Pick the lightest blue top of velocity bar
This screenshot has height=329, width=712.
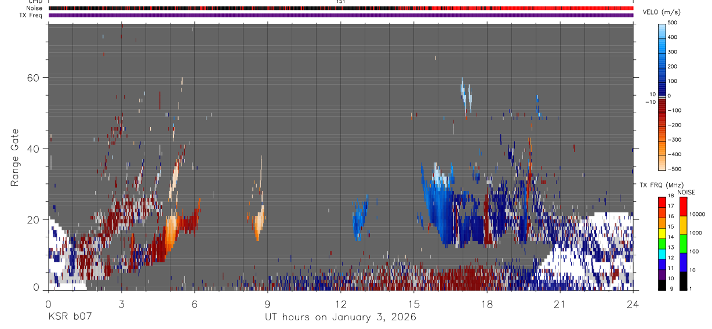[662, 27]
